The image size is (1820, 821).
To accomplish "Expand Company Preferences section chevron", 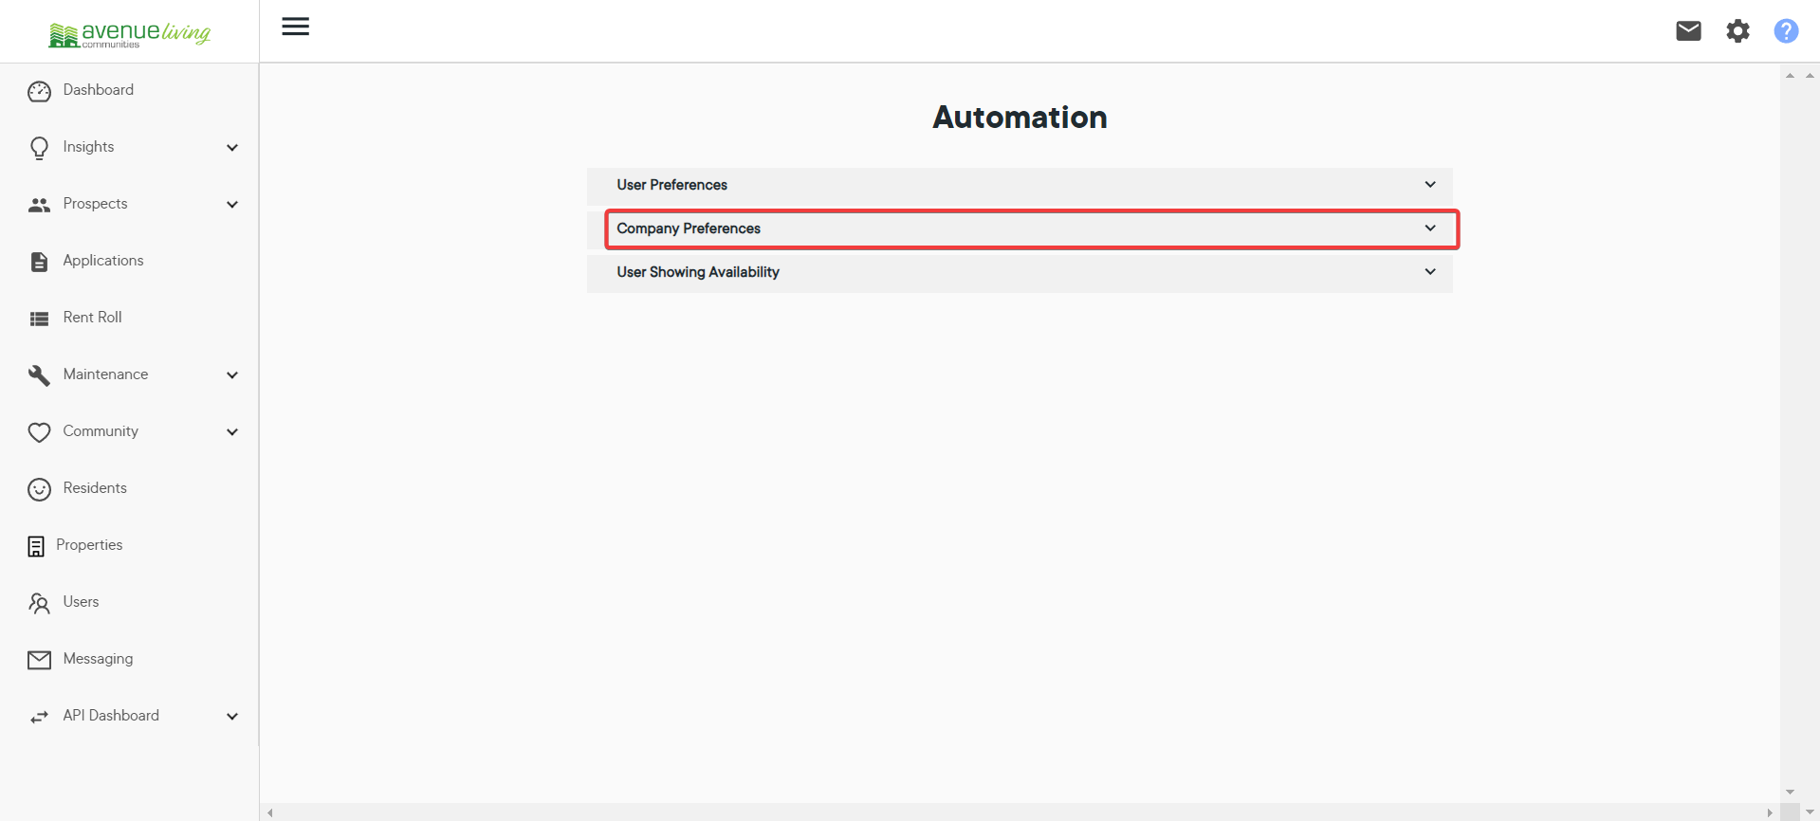I will point(1430,228).
